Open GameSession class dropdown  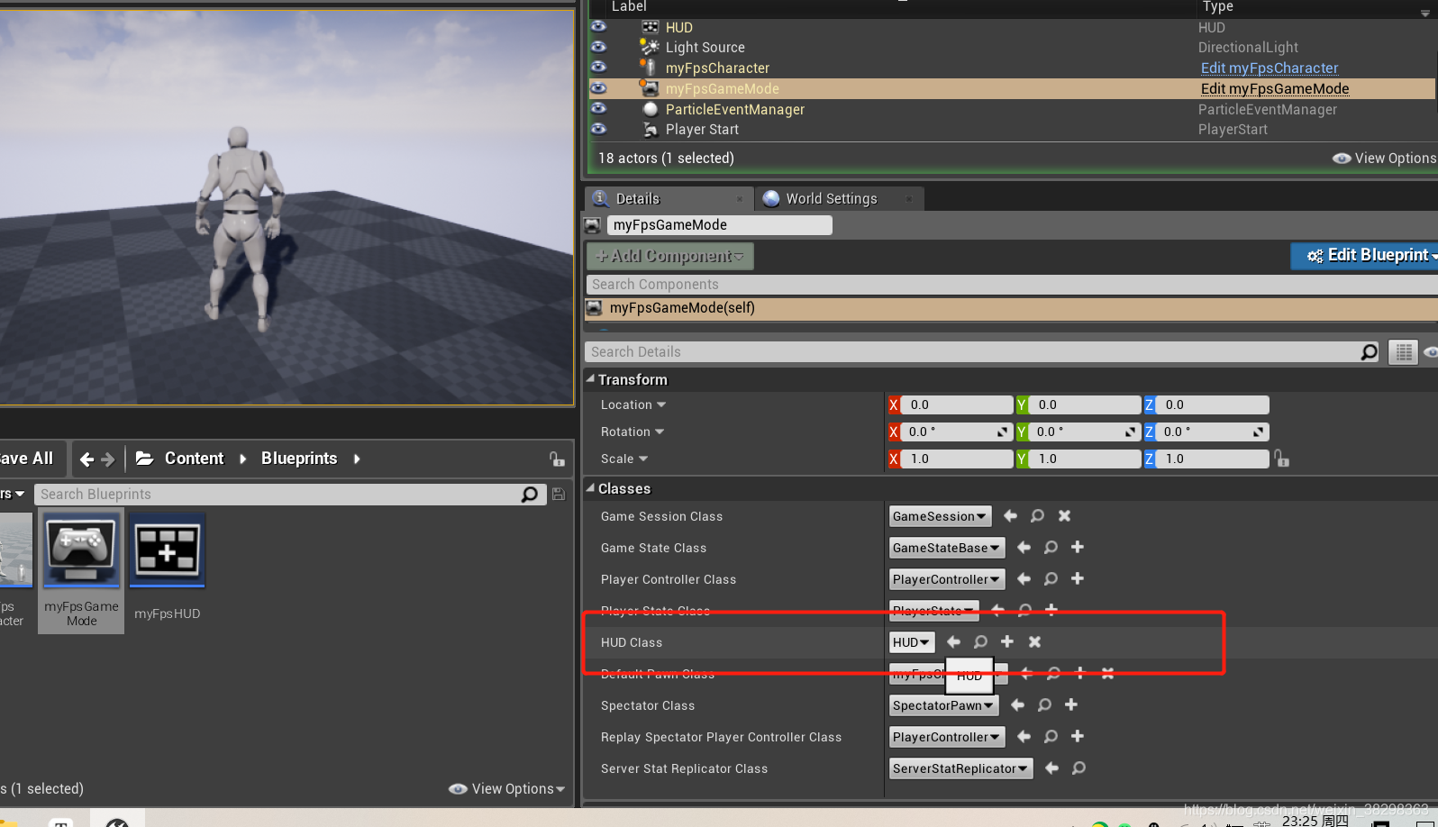pyautogui.click(x=940, y=516)
